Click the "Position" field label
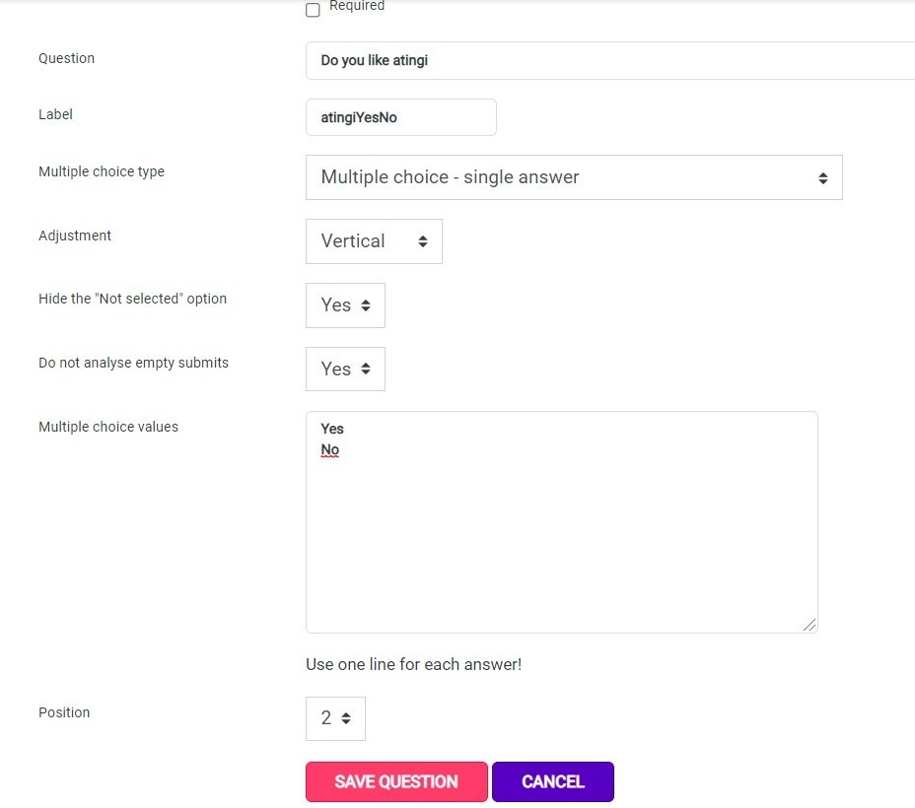This screenshot has height=808, width=915. [x=64, y=712]
